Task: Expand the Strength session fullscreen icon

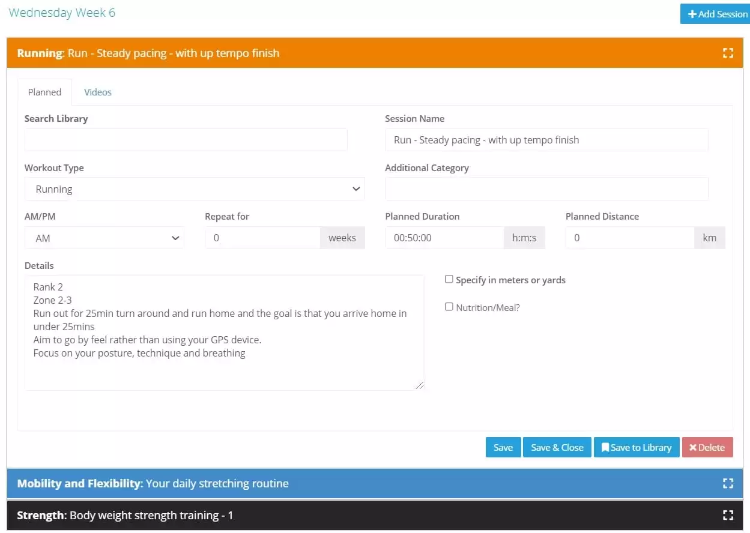Action: (x=728, y=515)
